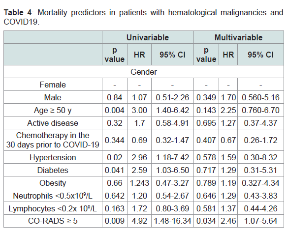
Task: Select the Obesity HR value 1.243
Action: [x=139, y=183]
